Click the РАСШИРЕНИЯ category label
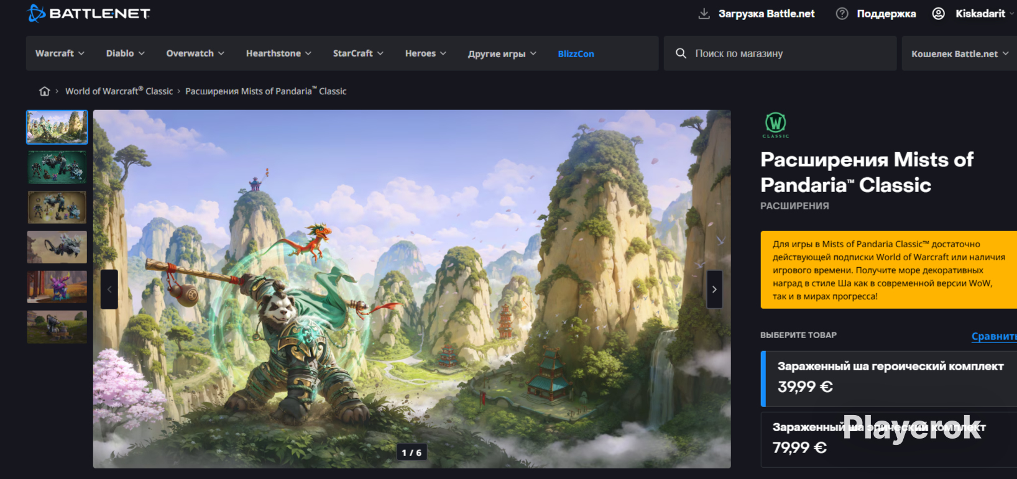This screenshot has height=479, width=1017. (x=794, y=206)
